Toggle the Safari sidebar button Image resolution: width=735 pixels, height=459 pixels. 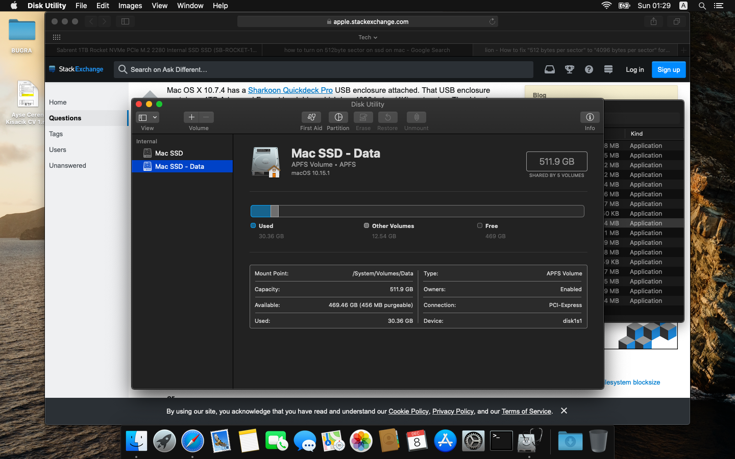[125, 21]
